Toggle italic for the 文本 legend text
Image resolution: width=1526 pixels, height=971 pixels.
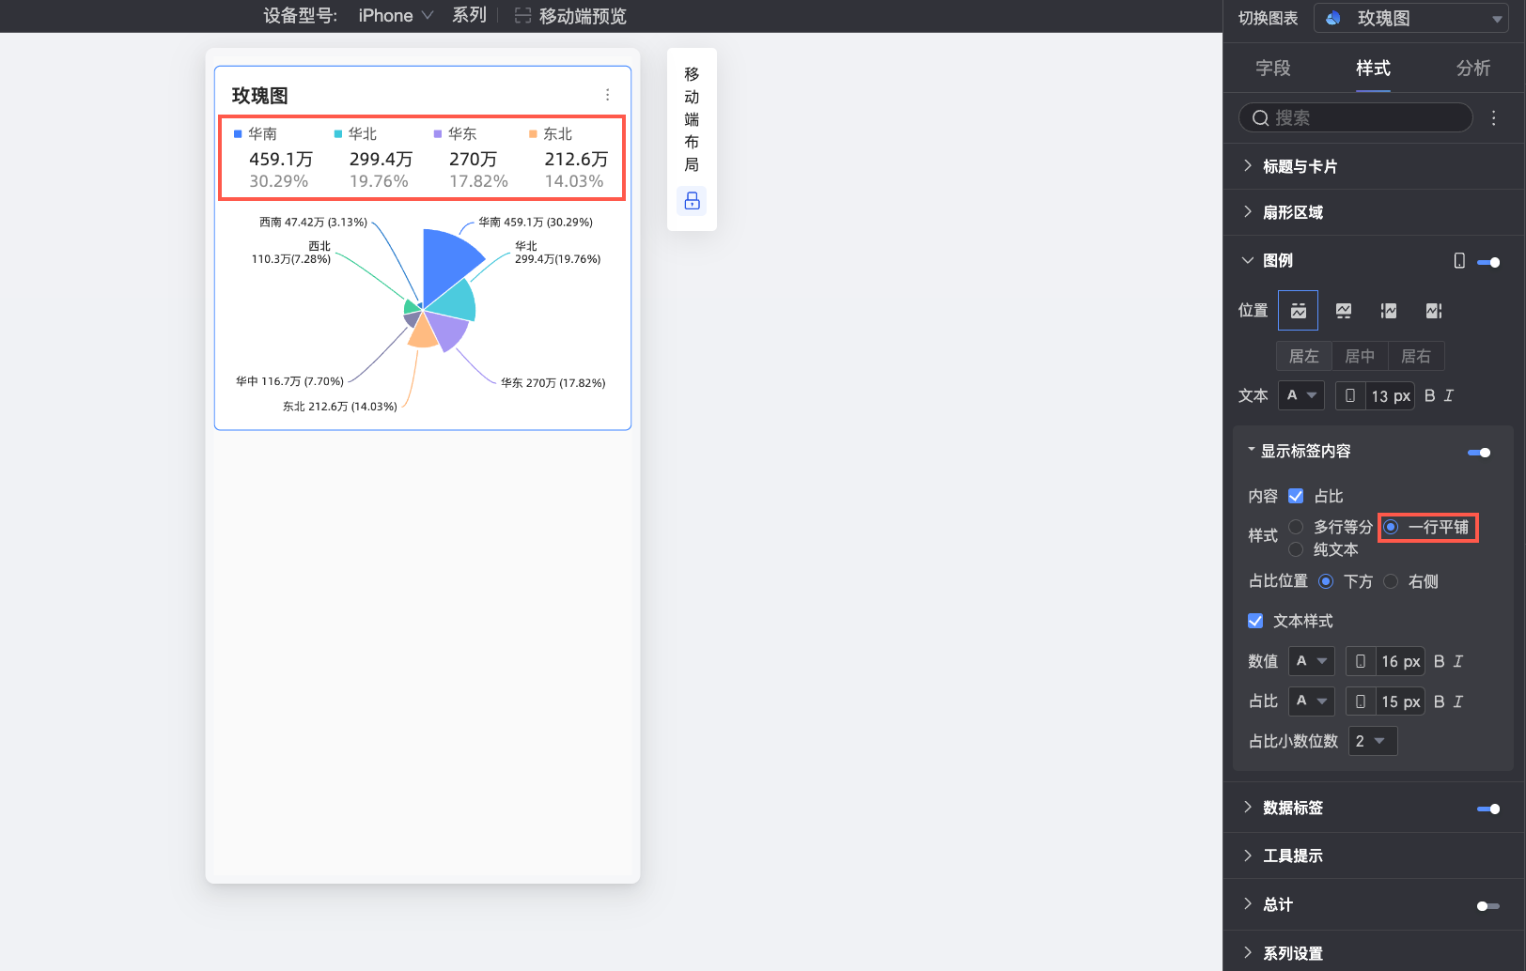[1448, 395]
